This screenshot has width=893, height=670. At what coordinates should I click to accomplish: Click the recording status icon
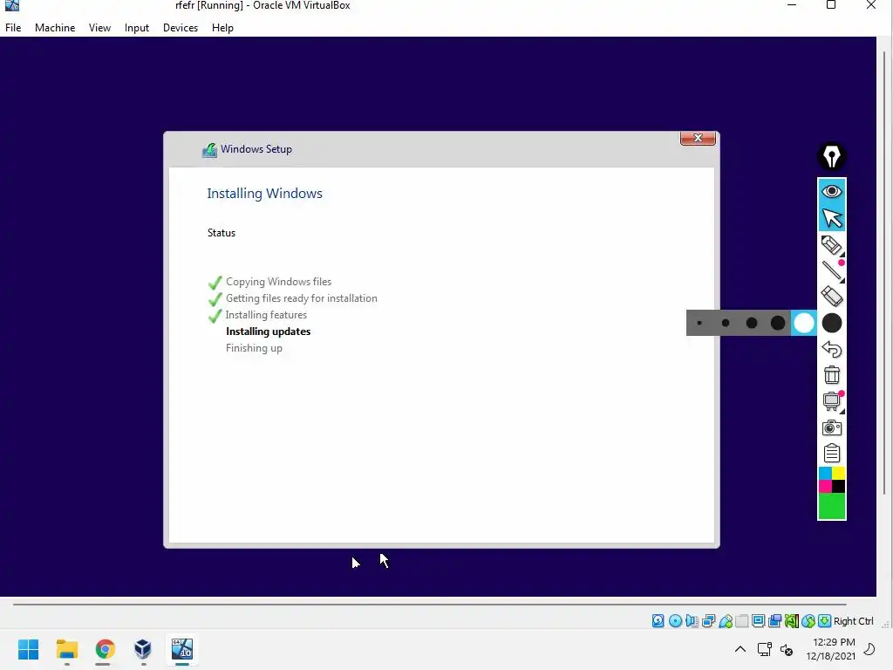tap(774, 621)
